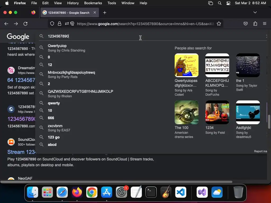Screen dimensions: 271x203
Task: Bookmark this page with the star icon
Action: (219, 24)
